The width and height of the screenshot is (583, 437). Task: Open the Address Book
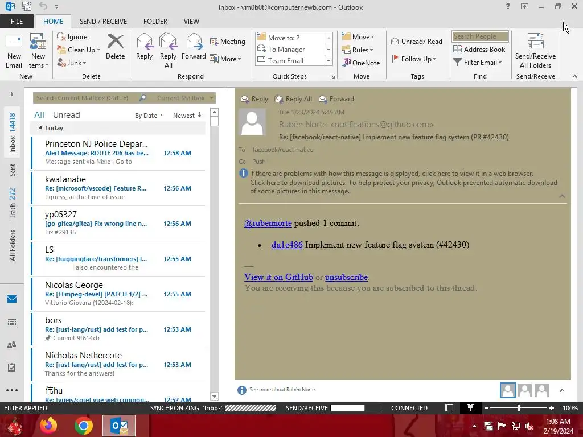[479, 49]
